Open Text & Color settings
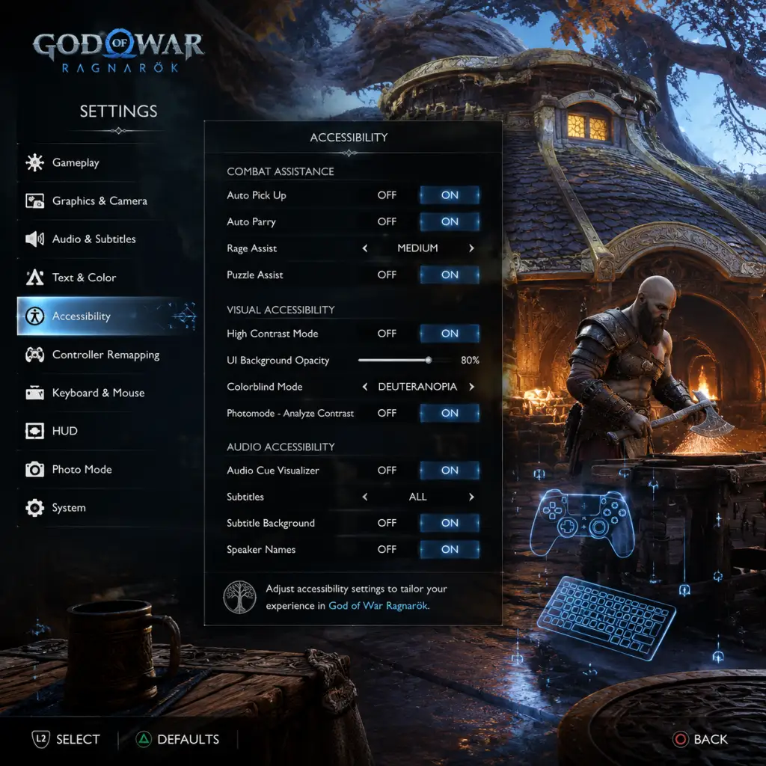This screenshot has width=766, height=766. [108, 278]
